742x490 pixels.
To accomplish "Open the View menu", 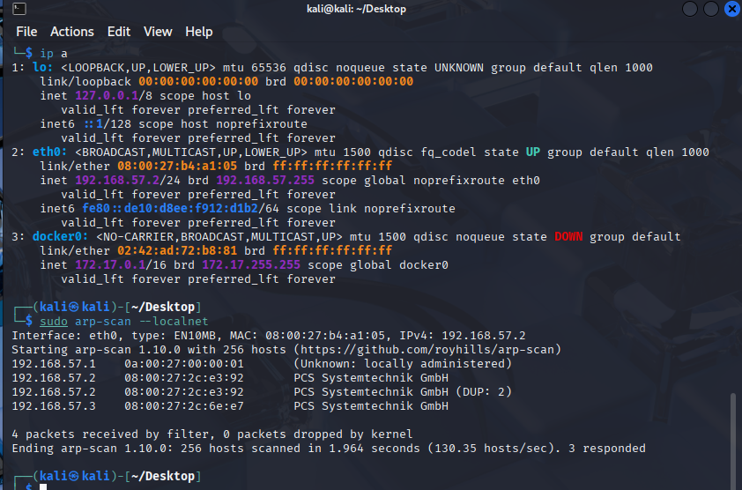I will [158, 32].
